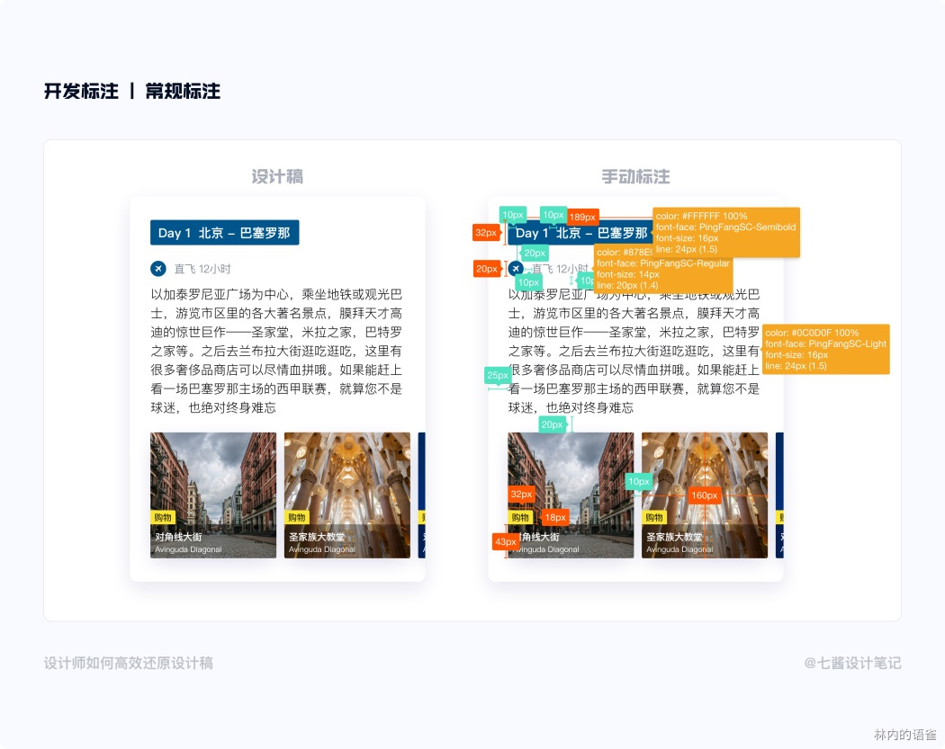
Task: Click the 手动标注 column heading
Action: 635,176
